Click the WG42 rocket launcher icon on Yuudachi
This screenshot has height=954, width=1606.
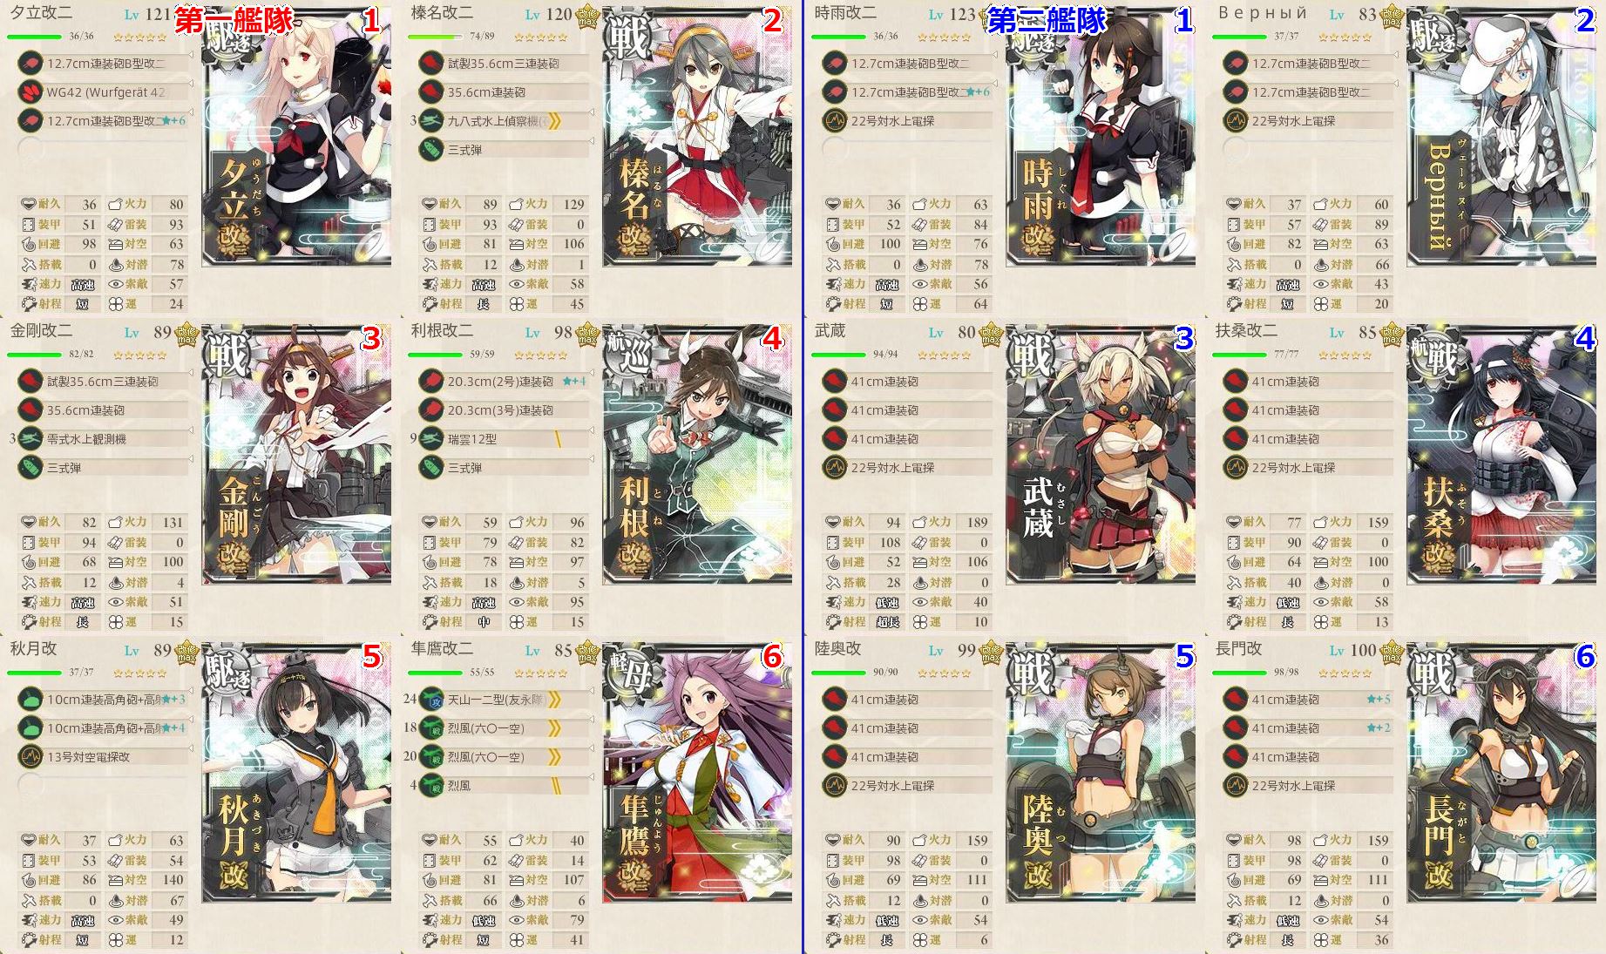click(x=30, y=91)
